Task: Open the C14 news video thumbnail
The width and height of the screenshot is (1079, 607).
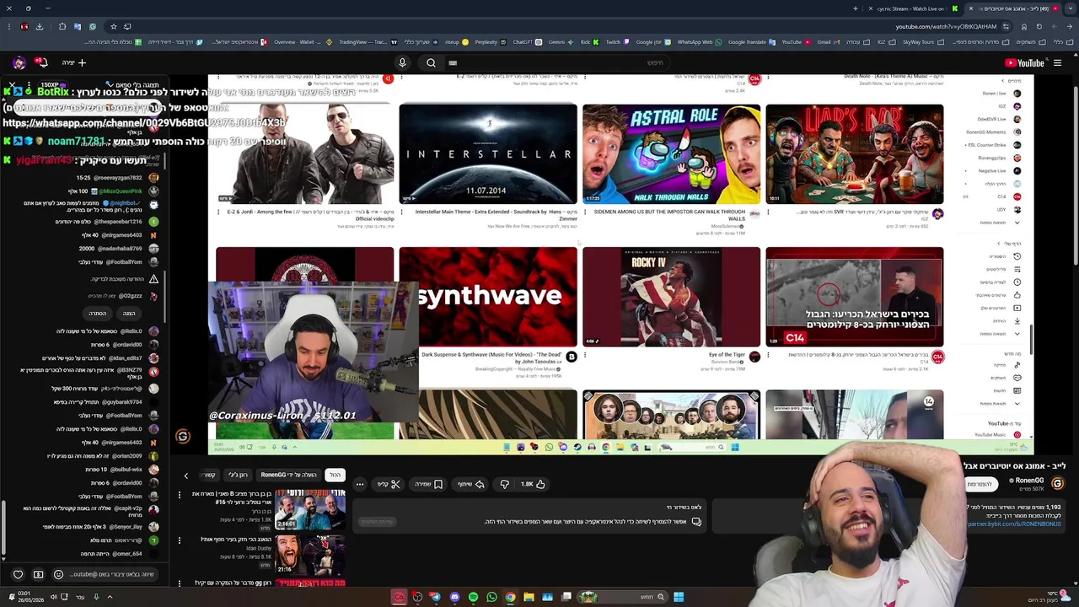Action: (855, 297)
